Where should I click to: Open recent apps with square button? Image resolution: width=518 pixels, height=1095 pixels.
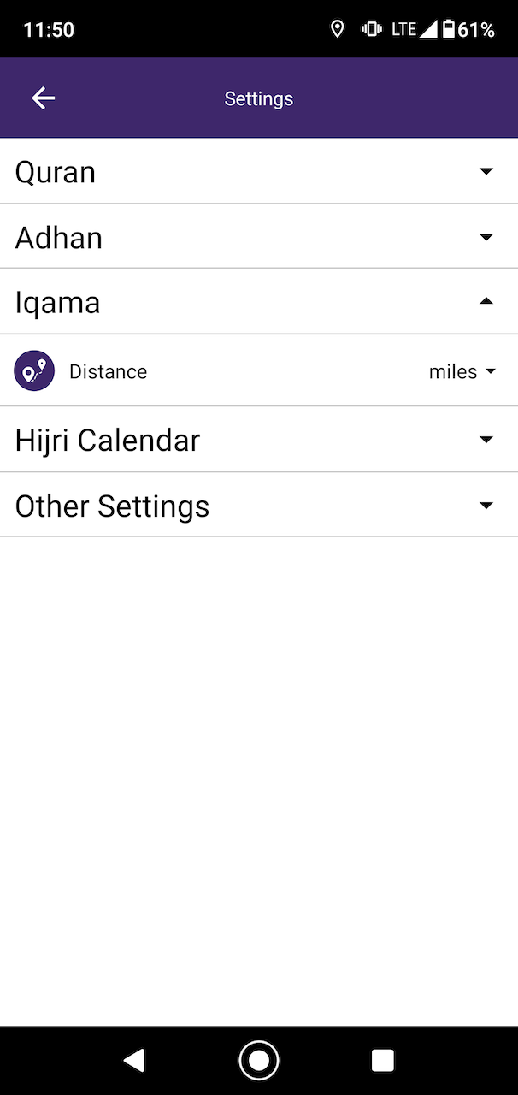382,1061
